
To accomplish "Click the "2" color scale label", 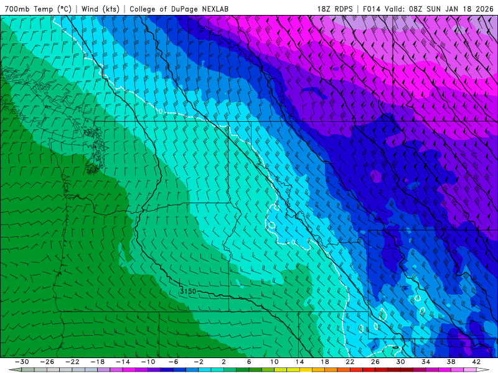I will pyautogui.click(x=223, y=362).
